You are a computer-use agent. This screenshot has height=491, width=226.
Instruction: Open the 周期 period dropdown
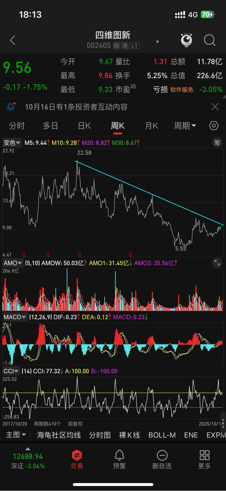tap(185, 126)
